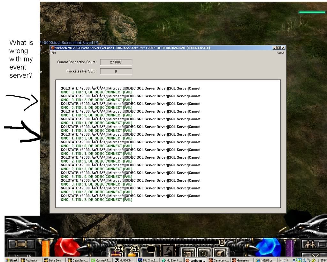
Task: Open the [HELP] Internet Explorer taskbar window
Action: click(x=266, y=260)
